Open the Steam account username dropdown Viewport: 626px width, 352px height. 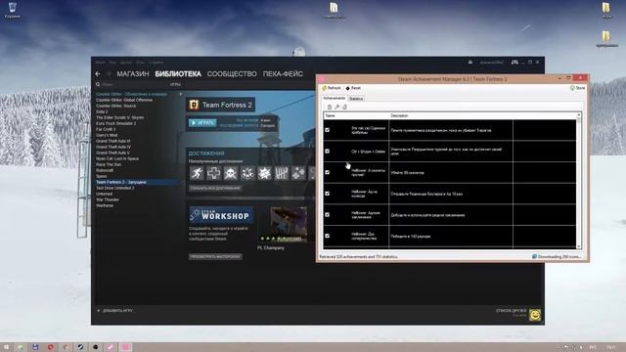[492, 63]
